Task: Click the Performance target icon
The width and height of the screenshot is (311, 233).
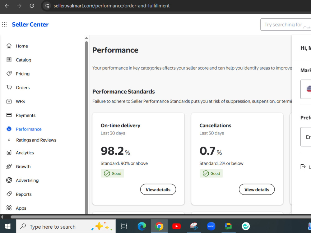Action: coord(9,129)
